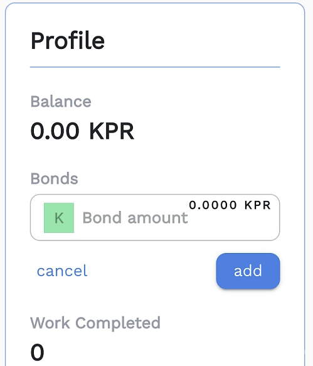Click the Balance label
This screenshot has width=313, height=366.
[x=61, y=102]
